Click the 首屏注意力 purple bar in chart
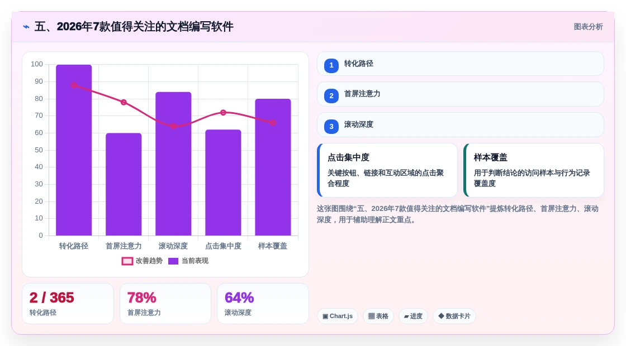This screenshot has width=626, height=346. (x=124, y=185)
